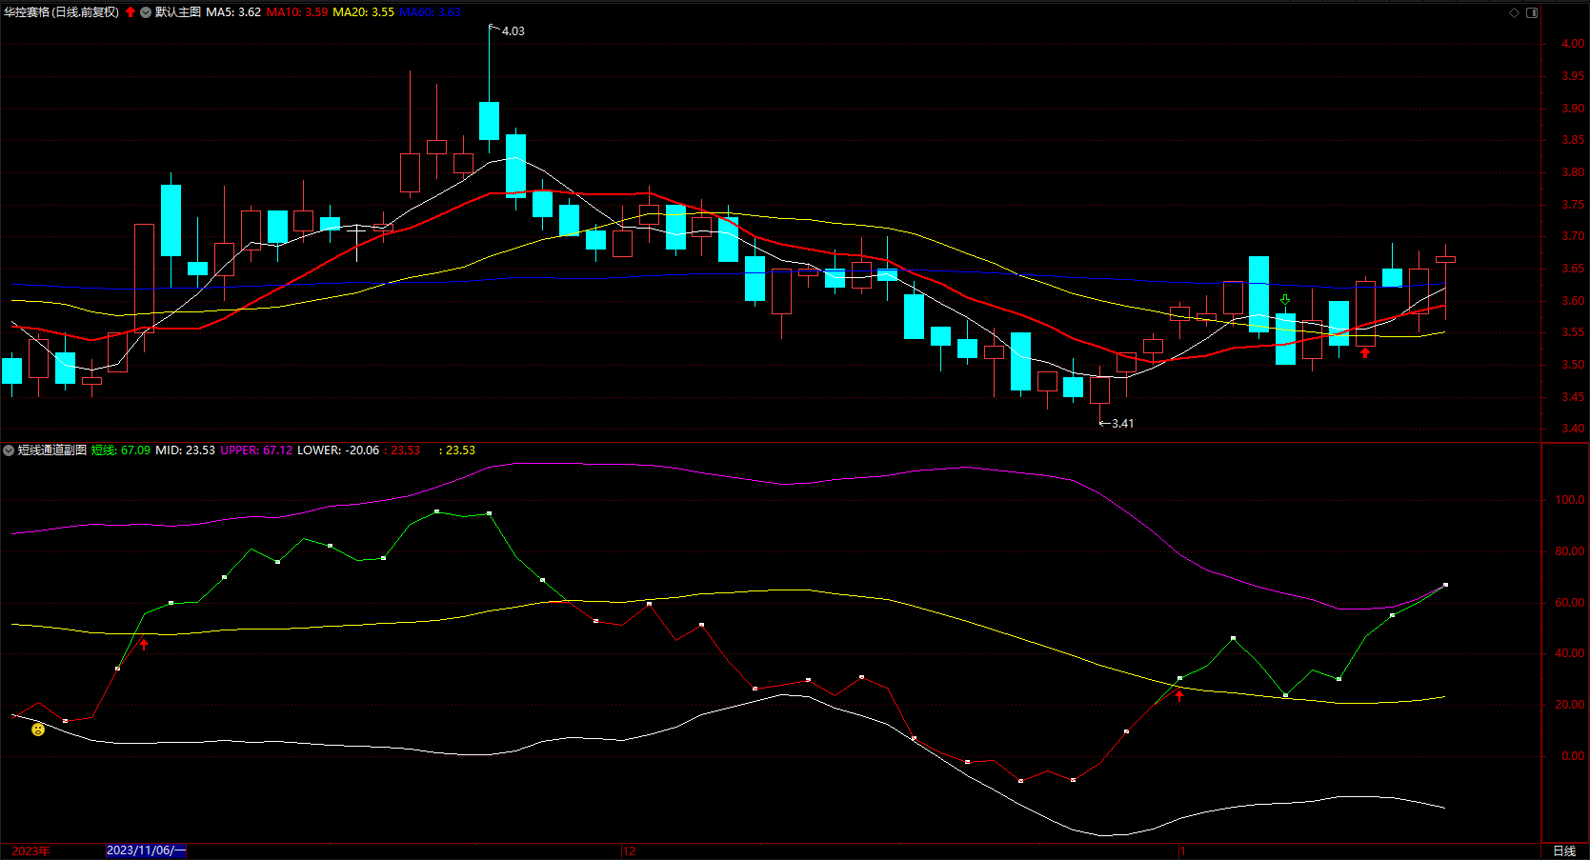This screenshot has width=1590, height=860.
Task: Click the 3.40 price axis label
Action: coord(1573,429)
